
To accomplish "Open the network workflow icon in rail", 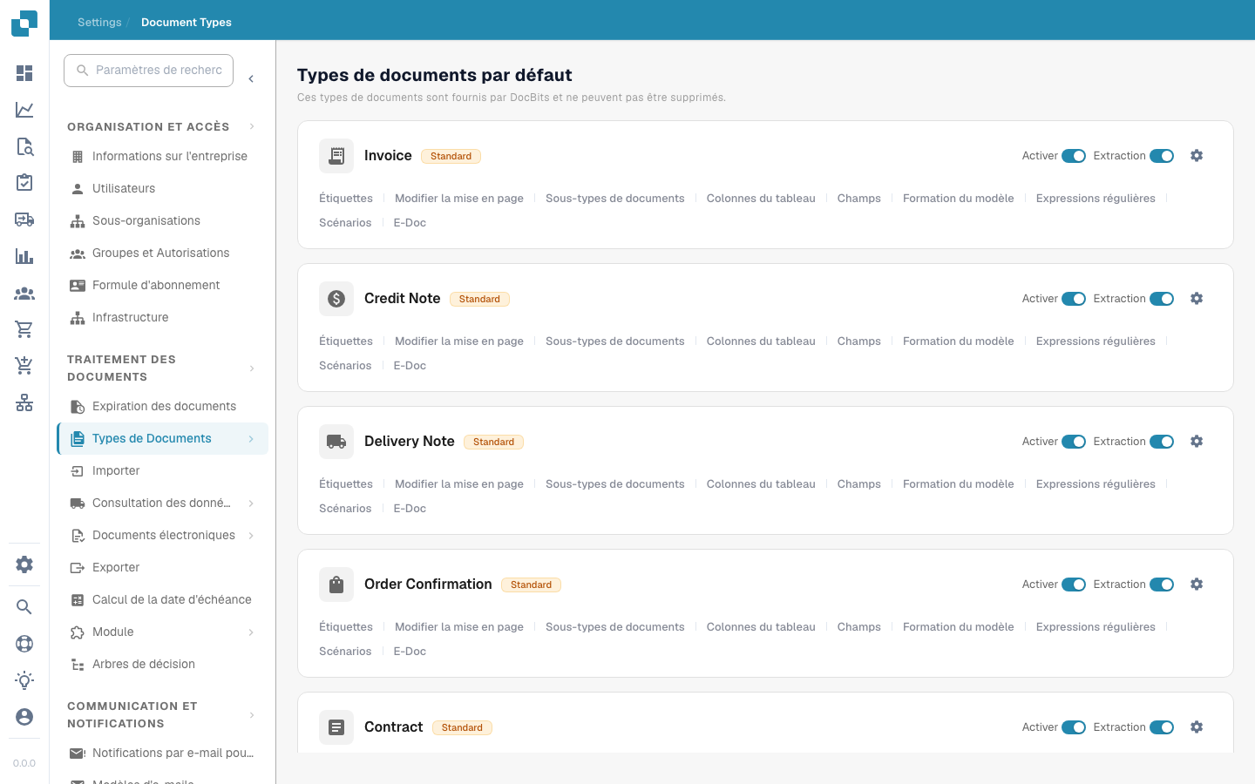I will tap(24, 402).
